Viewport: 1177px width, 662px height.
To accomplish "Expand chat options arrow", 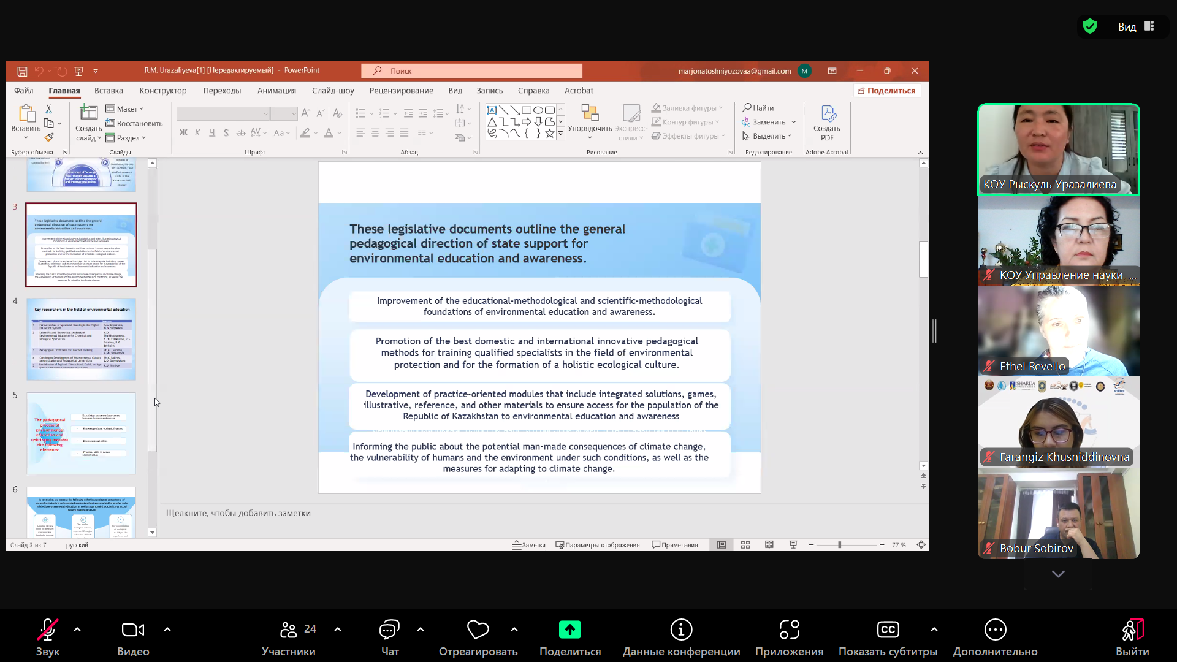I will coord(421,630).
